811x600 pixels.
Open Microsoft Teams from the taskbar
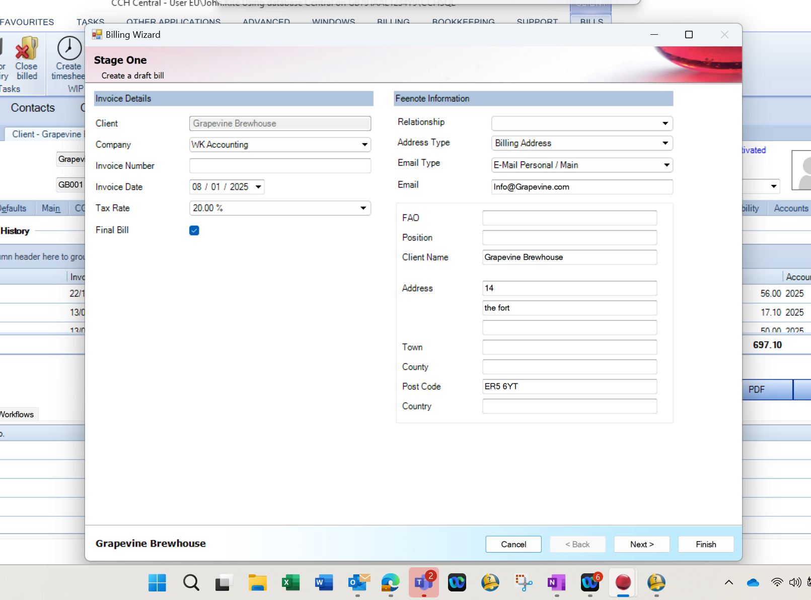[423, 583]
